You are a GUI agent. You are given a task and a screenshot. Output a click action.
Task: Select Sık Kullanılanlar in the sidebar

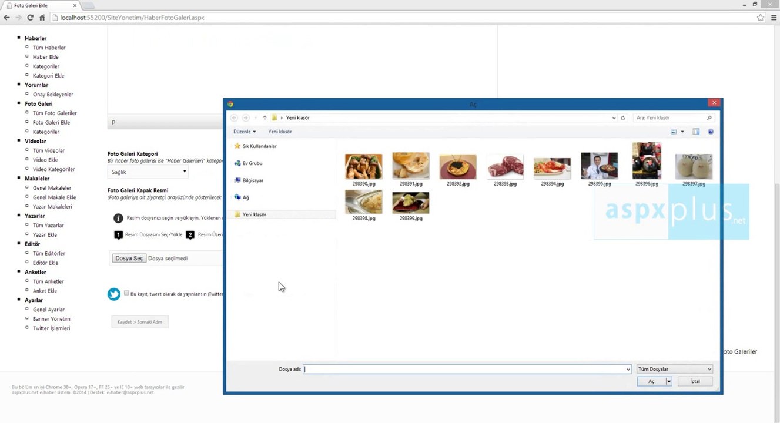tap(256, 146)
